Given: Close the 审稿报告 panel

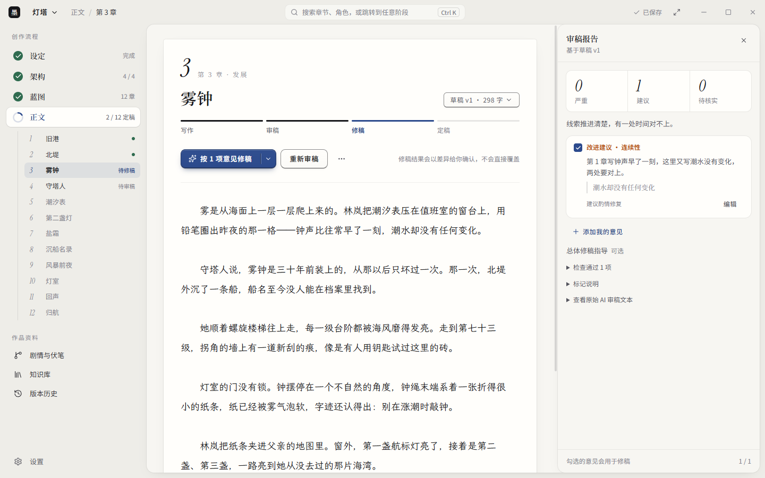Looking at the screenshot, I should tap(744, 40).
